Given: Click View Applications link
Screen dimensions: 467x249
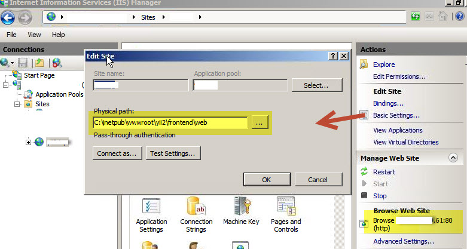Looking at the screenshot, I should tap(398, 130).
